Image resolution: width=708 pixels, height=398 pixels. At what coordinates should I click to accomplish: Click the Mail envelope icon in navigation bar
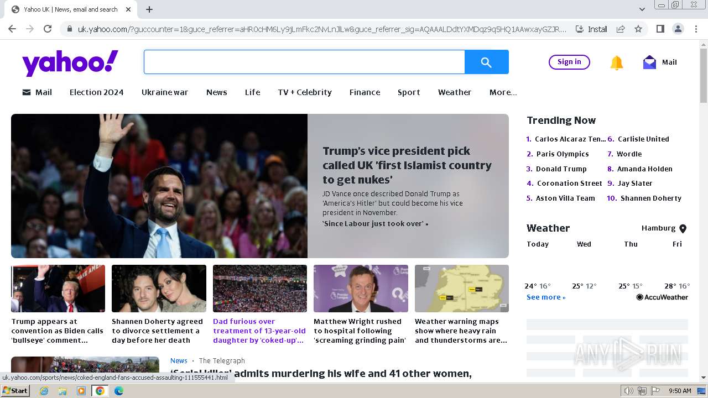tap(26, 92)
